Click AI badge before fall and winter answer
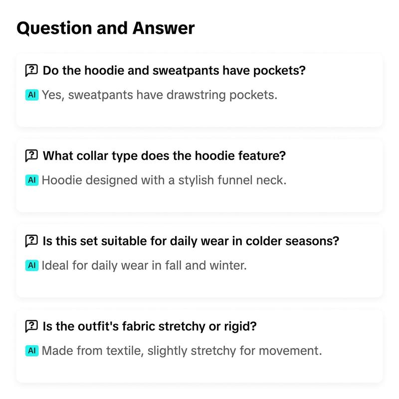Screen dimensions: 399x399 (32, 265)
